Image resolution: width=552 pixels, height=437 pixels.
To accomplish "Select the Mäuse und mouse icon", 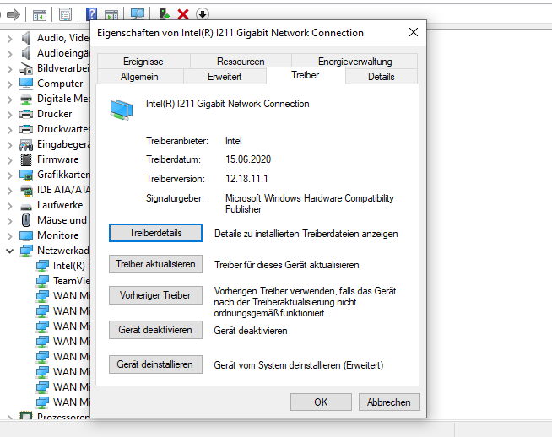I will point(26,220).
